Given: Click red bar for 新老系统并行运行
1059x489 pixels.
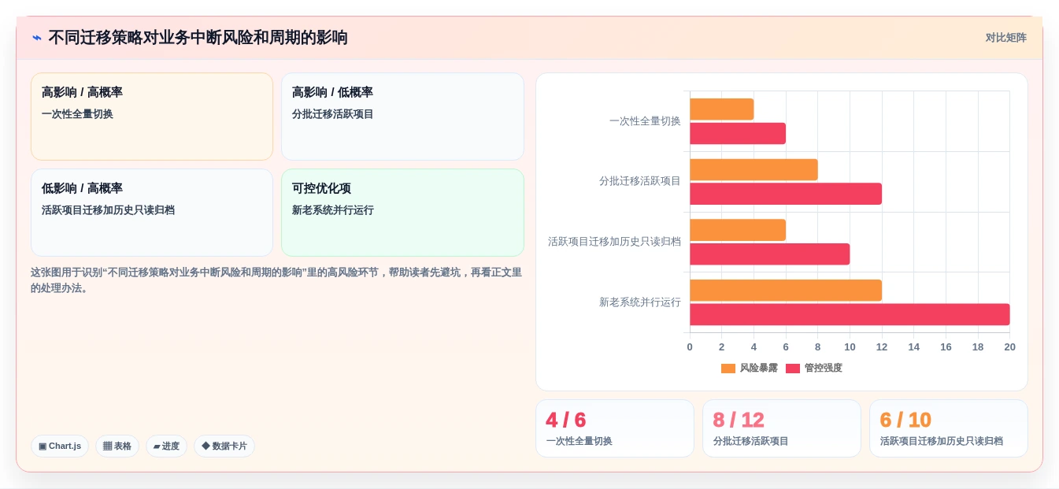Looking at the screenshot, I should (x=850, y=314).
